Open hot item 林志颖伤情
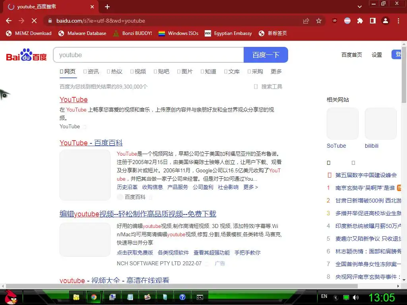Screen dimensions: 407x305 coord(368,251)
